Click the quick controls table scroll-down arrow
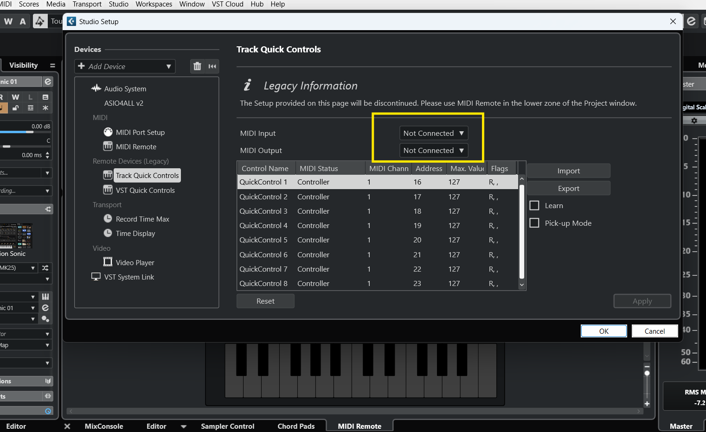 pos(522,285)
